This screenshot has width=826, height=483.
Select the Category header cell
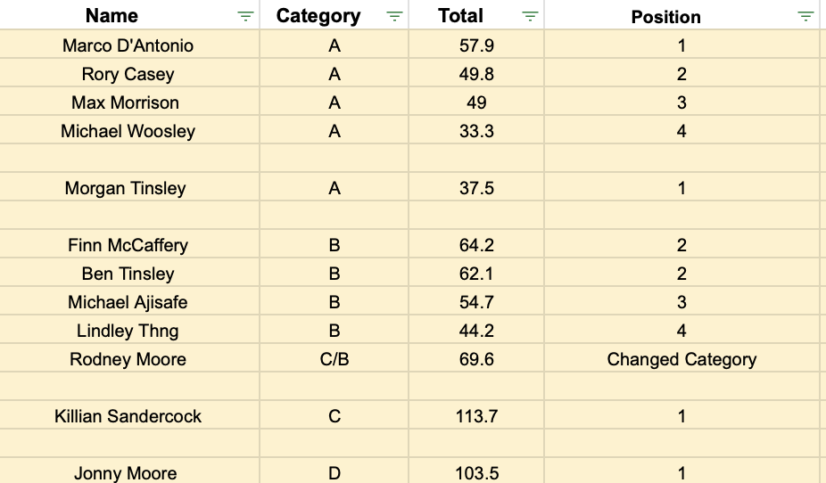click(334, 15)
